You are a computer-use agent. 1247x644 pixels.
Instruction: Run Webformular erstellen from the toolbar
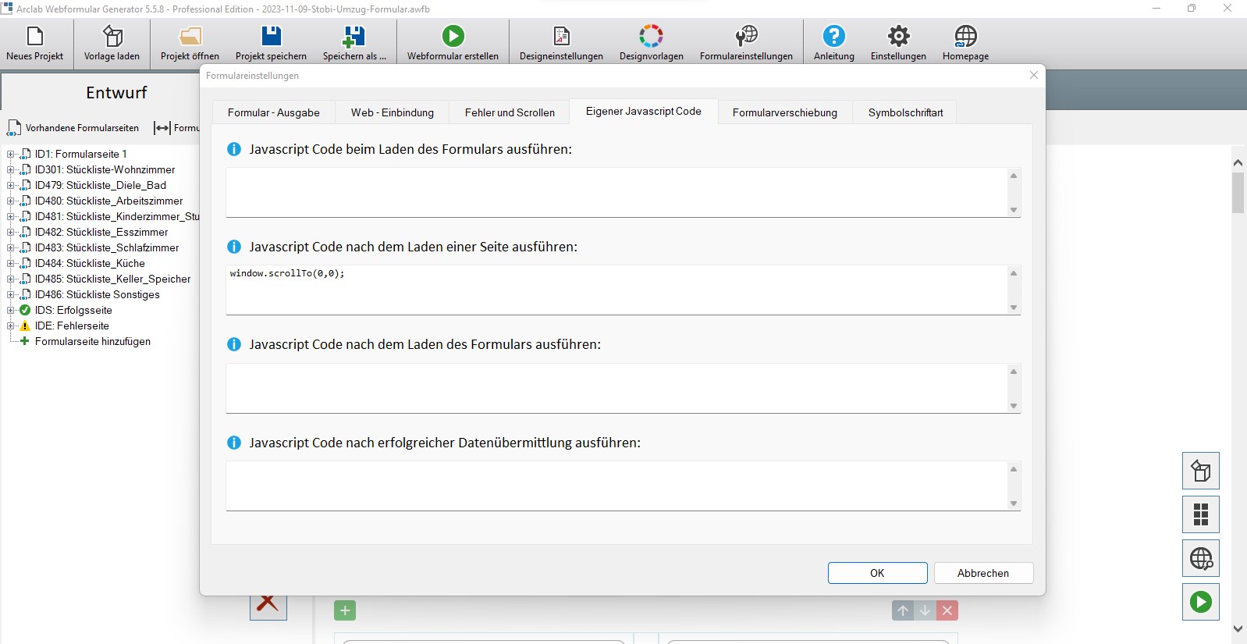coord(453,37)
